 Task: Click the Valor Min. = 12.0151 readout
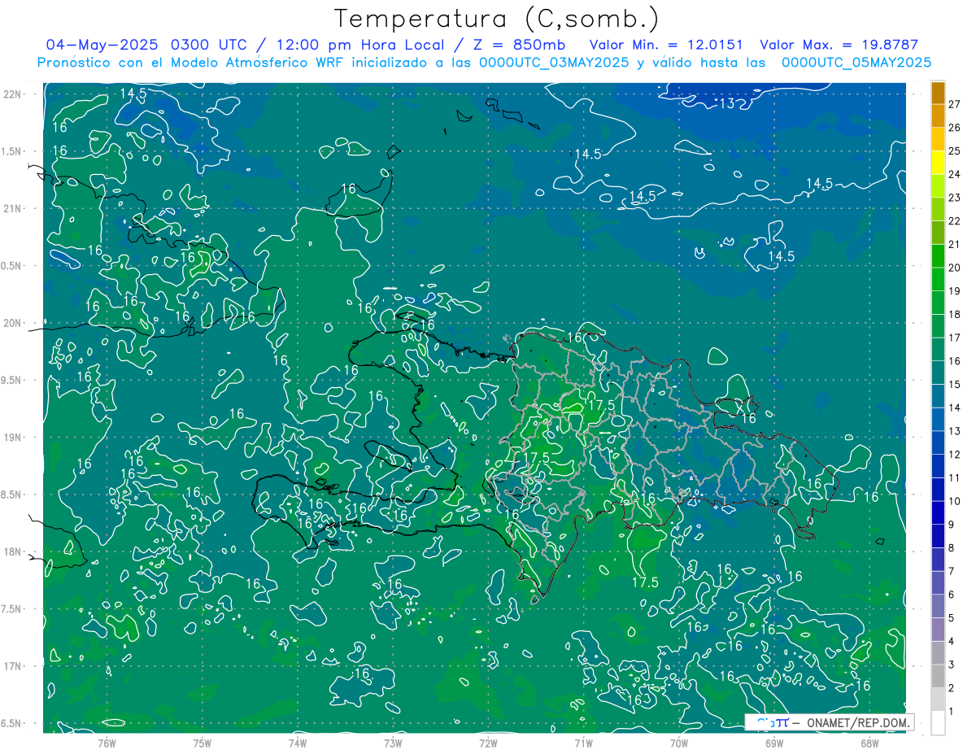pyautogui.click(x=666, y=45)
